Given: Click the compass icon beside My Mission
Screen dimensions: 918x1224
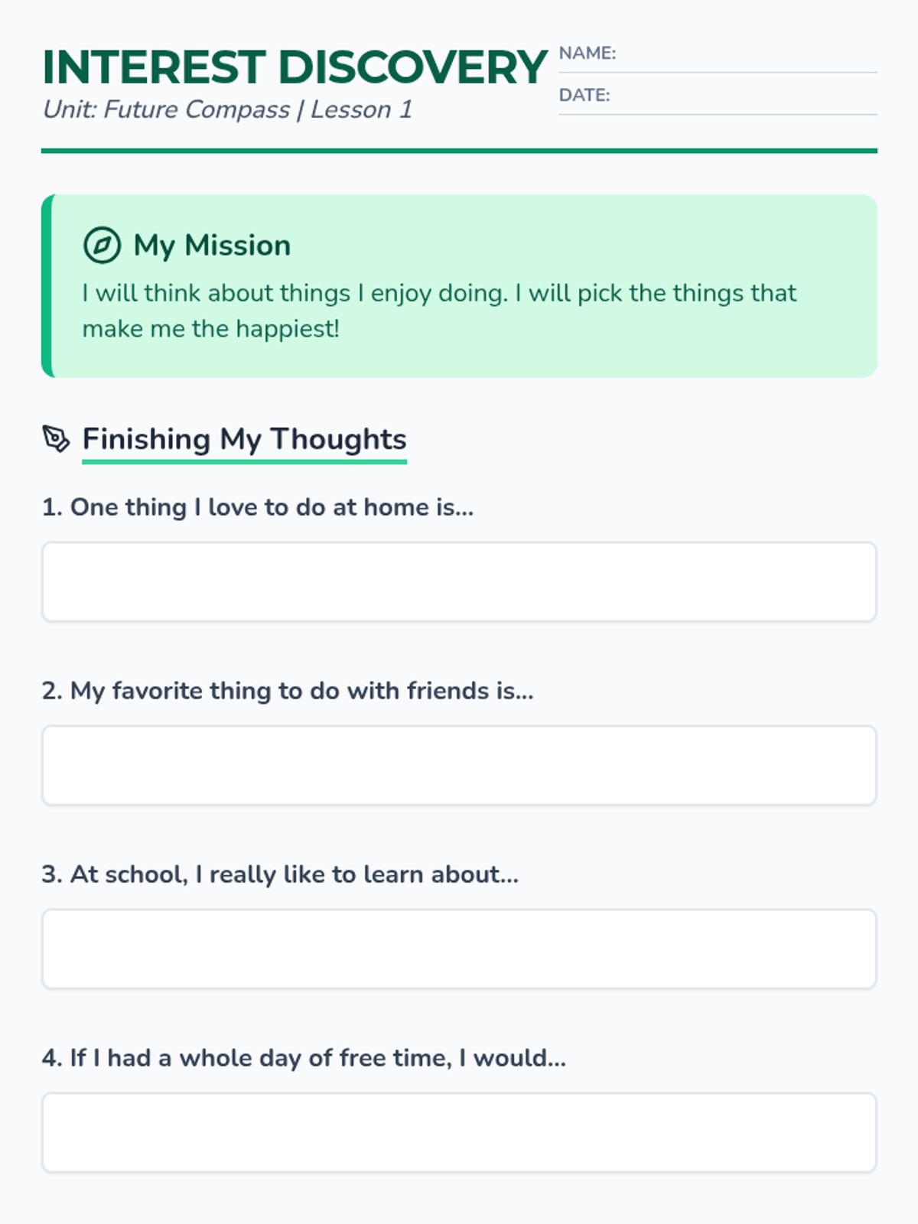Looking at the screenshot, I should [102, 246].
